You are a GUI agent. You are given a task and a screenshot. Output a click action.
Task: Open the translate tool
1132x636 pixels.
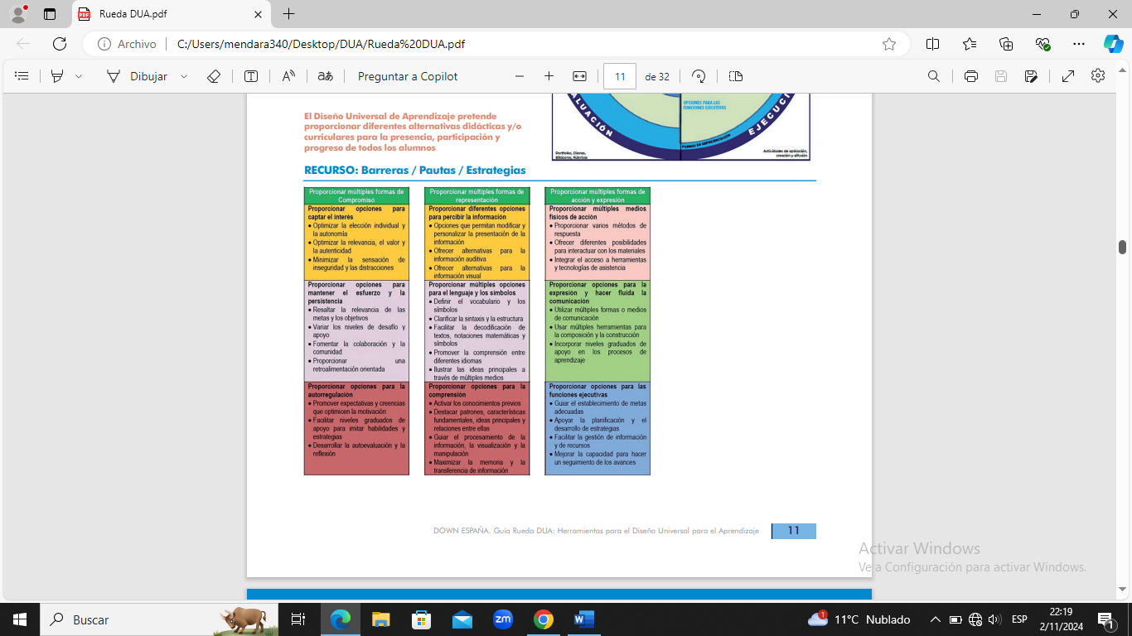(x=326, y=76)
